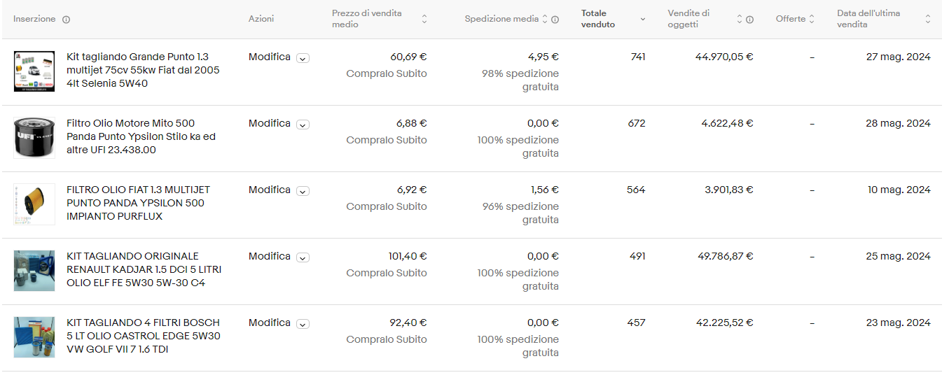Click the Renault Kadjar kit thumbnail
The width and height of the screenshot is (949, 375).
[x=34, y=271]
